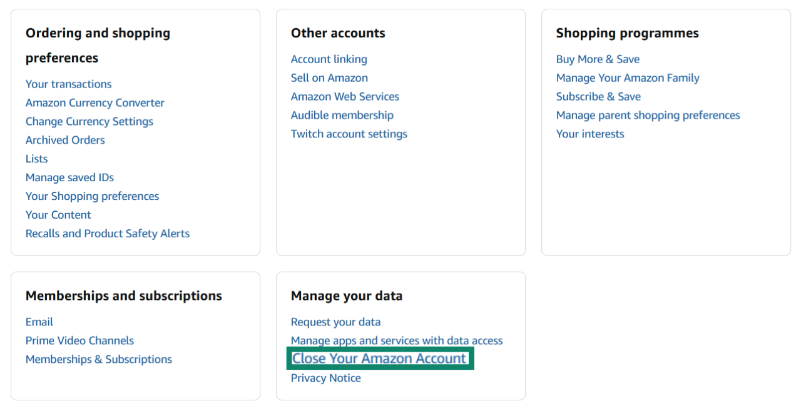Check Recalls and Product Safety Alerts
This screenshot has height=411, width=801.
point(107,233)
